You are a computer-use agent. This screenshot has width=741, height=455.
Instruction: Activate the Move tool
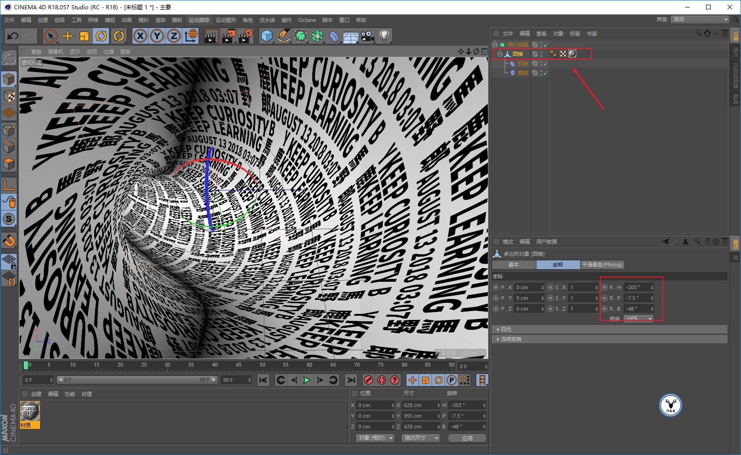pyautogui.click(x=68, y=36)
